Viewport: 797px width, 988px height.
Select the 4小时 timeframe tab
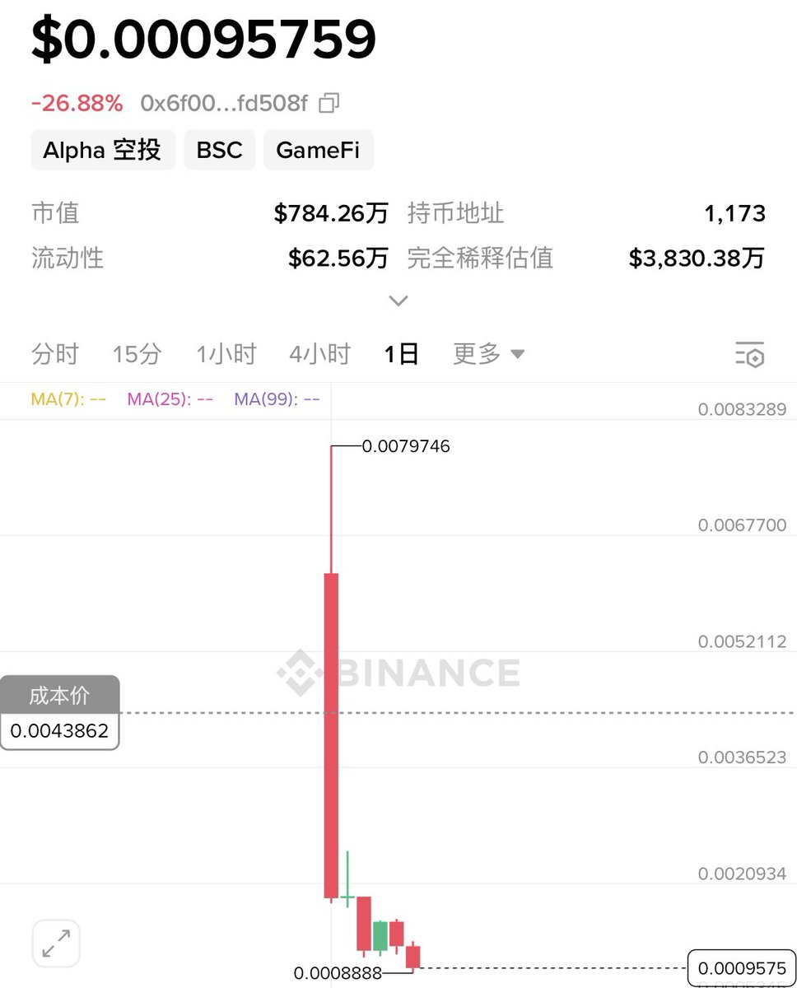pyautogui.click(x=320, y=354)
